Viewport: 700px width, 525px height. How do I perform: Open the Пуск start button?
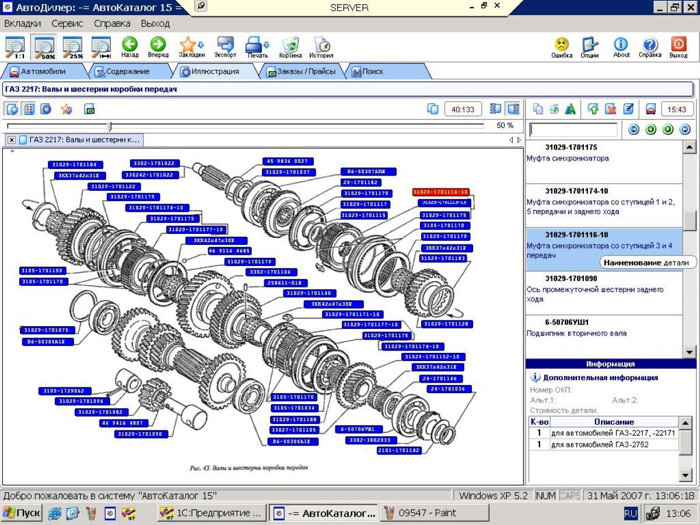click(22, 513)
